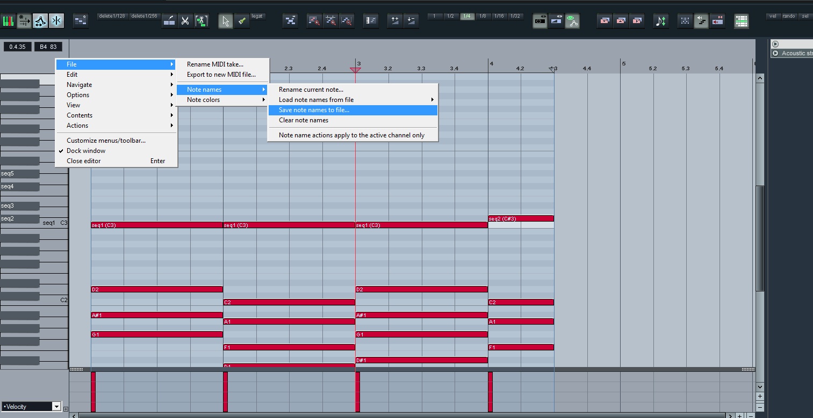The image size is (813, 418).
Task: Click the inward-arrows snap toolbar icon
Action: tap(56, 21)
